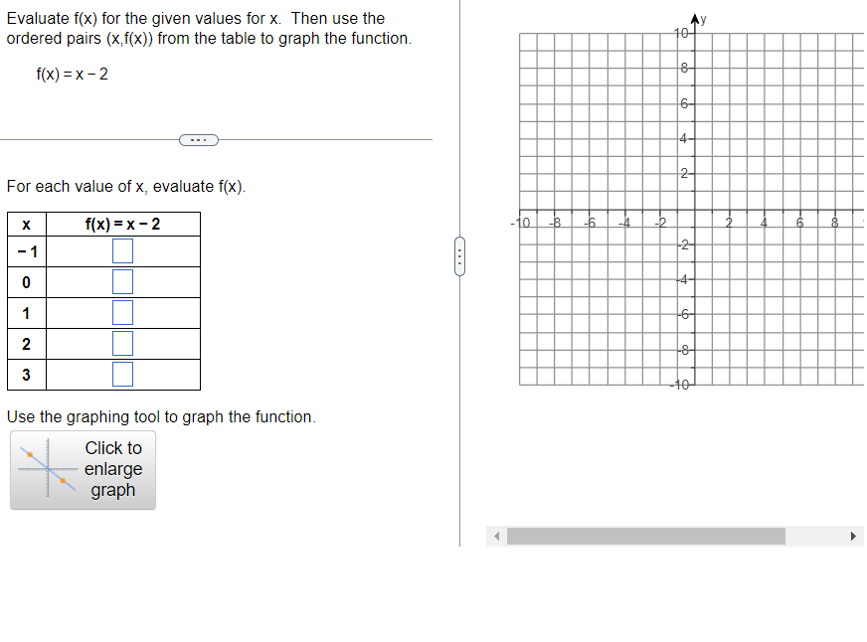Click the vertical dots handle between panels
The image size is (867, 642).
(459, 255)
